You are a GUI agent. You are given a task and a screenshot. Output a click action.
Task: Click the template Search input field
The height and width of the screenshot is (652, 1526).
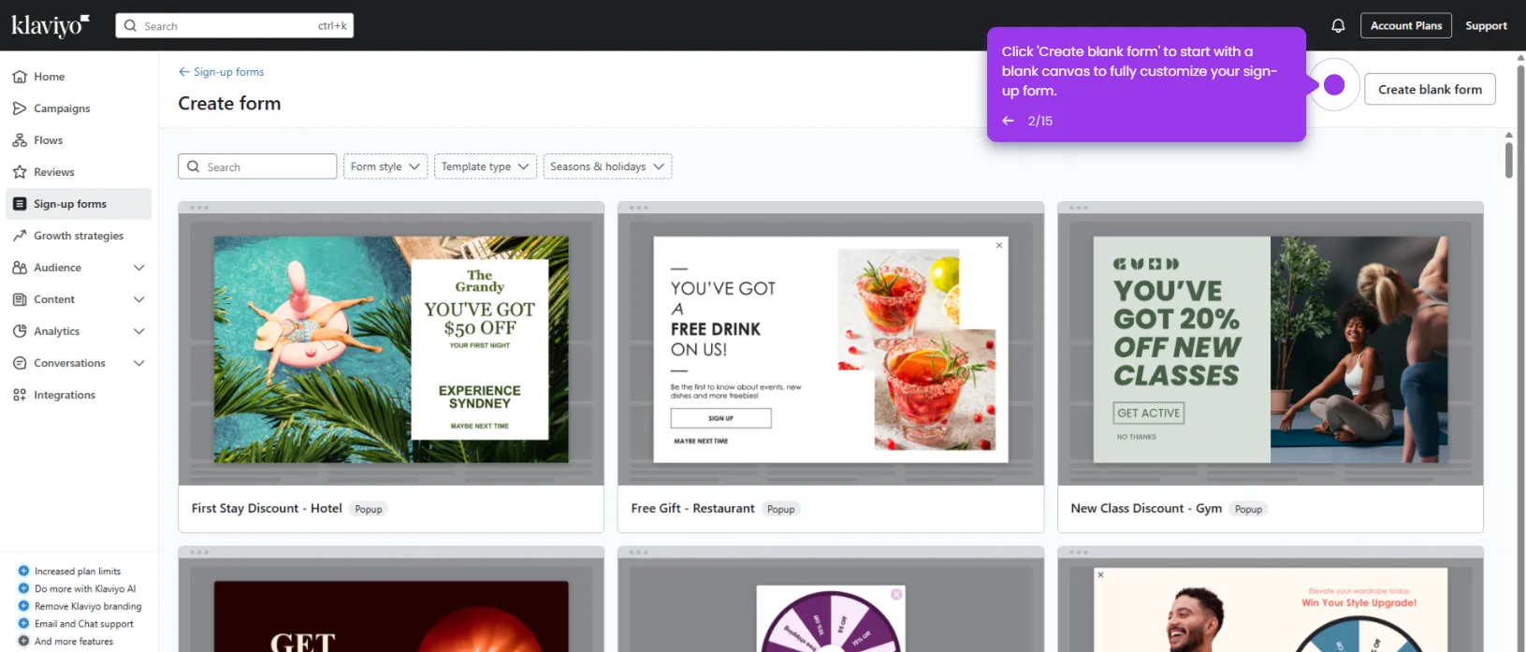257,167
